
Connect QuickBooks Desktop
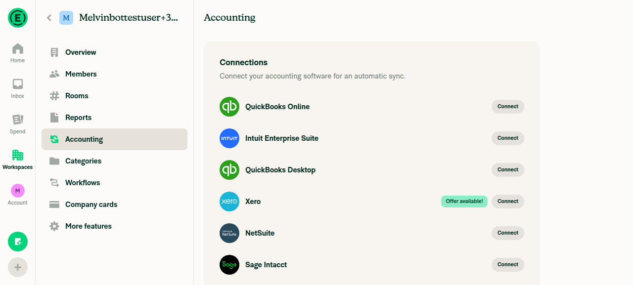click(508, 170)
